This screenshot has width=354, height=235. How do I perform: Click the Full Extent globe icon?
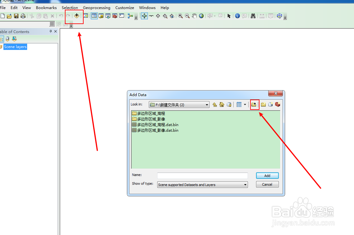(201, 16)
